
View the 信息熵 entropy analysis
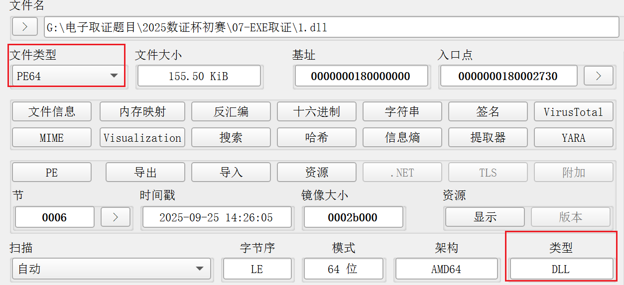402,138
